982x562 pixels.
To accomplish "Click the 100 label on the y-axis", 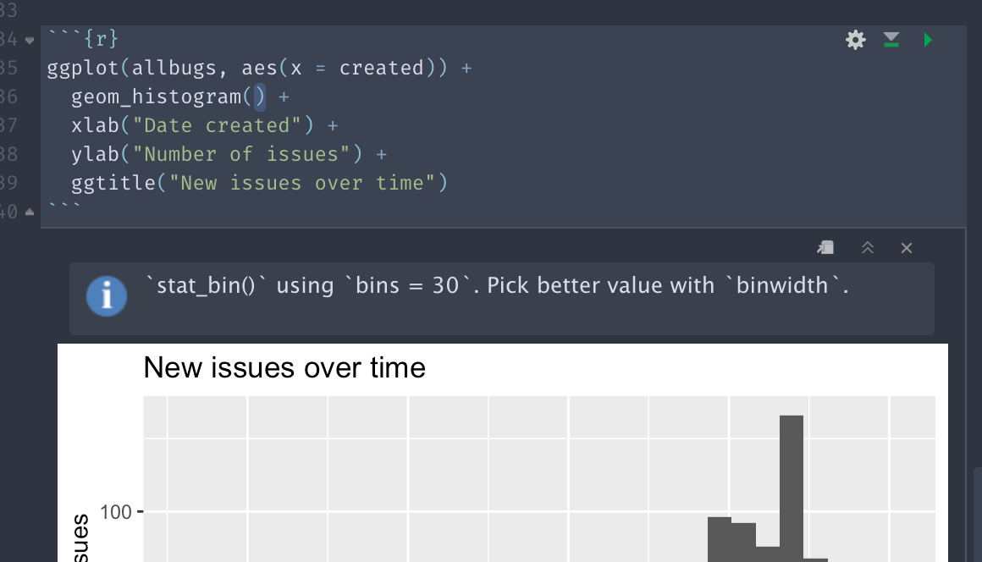I will pos(119,511).
